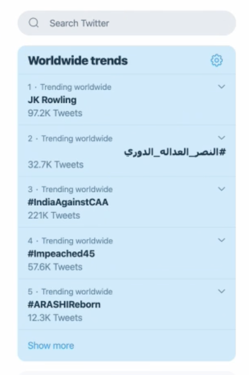This screenshot has height=375, width=249.
Task: Open chevron menu for #Impeached45
Action: point(222,240)
